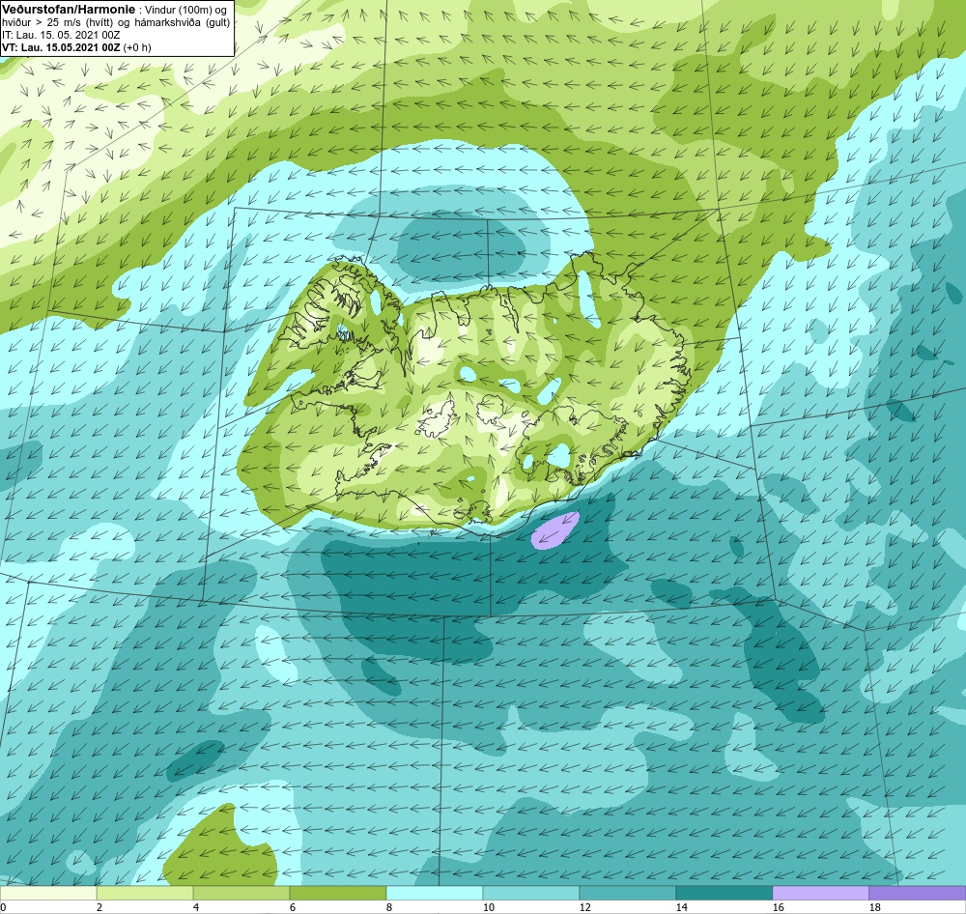966x914 pixels.
Task: Click the light purple 16–18 m/s legend swatch
Action: 820,893
